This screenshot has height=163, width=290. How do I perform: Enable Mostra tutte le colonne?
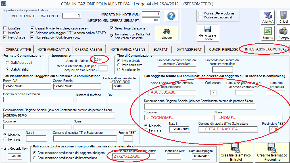[200, 13]
